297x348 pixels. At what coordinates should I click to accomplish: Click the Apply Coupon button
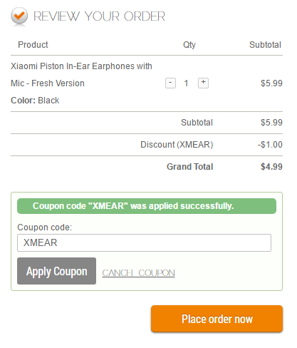coord(56,271)
